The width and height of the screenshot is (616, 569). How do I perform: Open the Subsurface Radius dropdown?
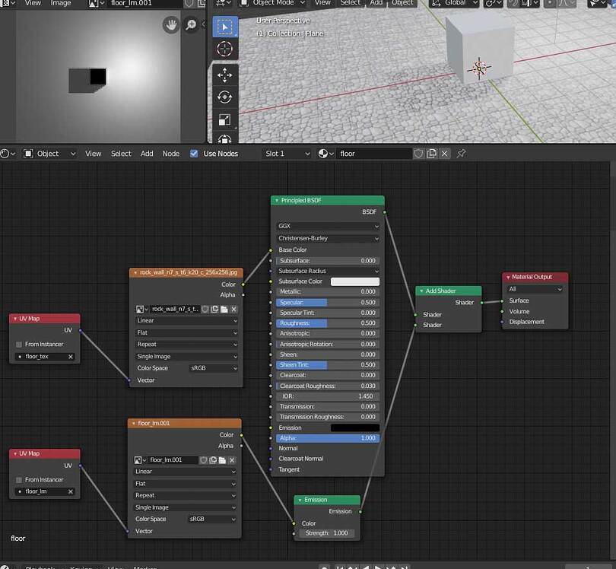[x=328, y=271]
